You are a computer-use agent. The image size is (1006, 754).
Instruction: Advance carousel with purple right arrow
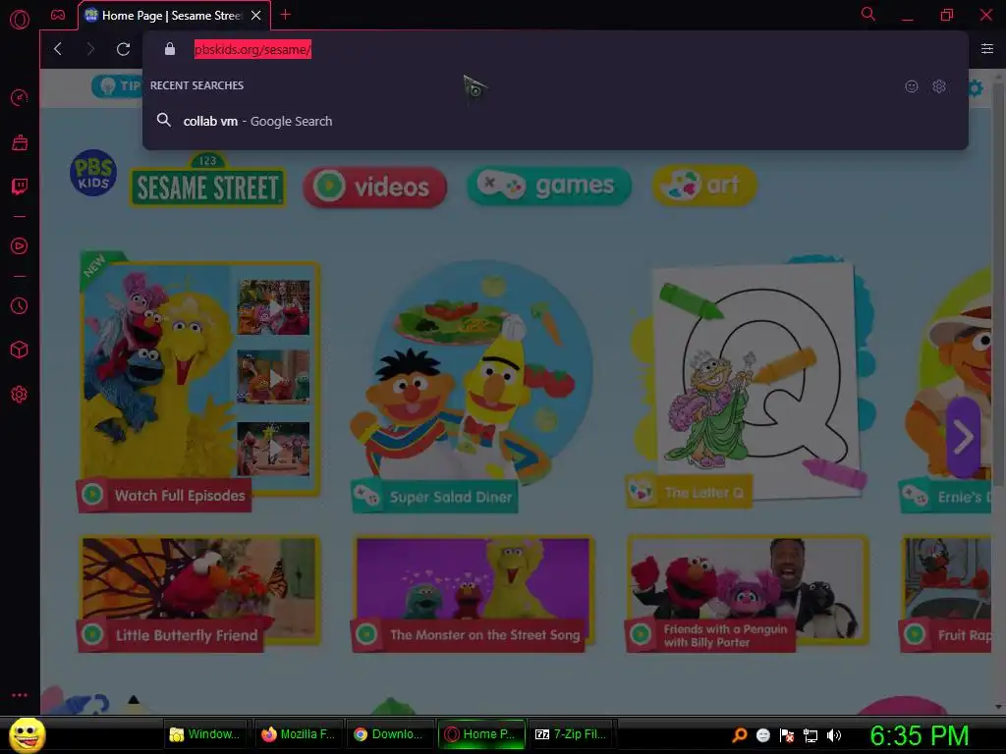click(963, 437)
